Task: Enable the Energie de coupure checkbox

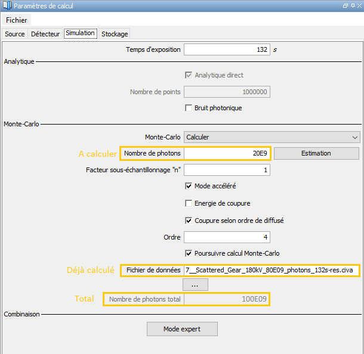Action: pyautogui.click(x=189, y=203)
